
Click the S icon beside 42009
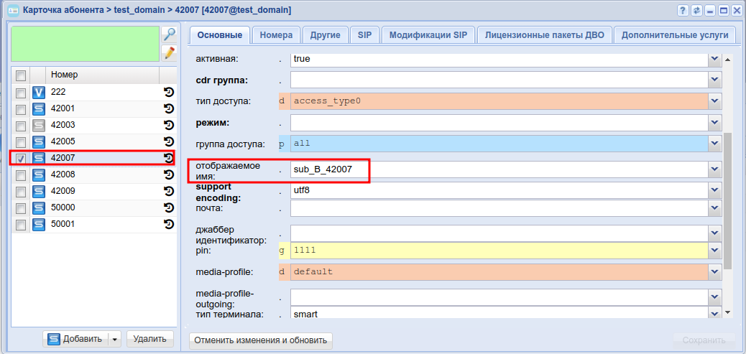[x=39, y=191]
